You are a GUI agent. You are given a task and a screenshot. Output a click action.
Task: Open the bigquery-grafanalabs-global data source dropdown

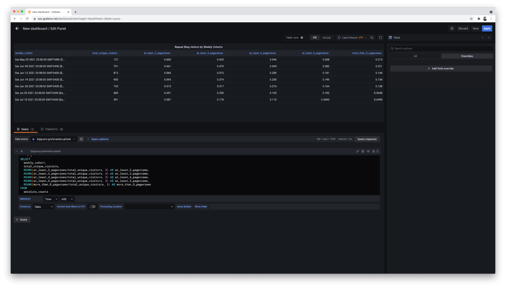pos(54,139)
